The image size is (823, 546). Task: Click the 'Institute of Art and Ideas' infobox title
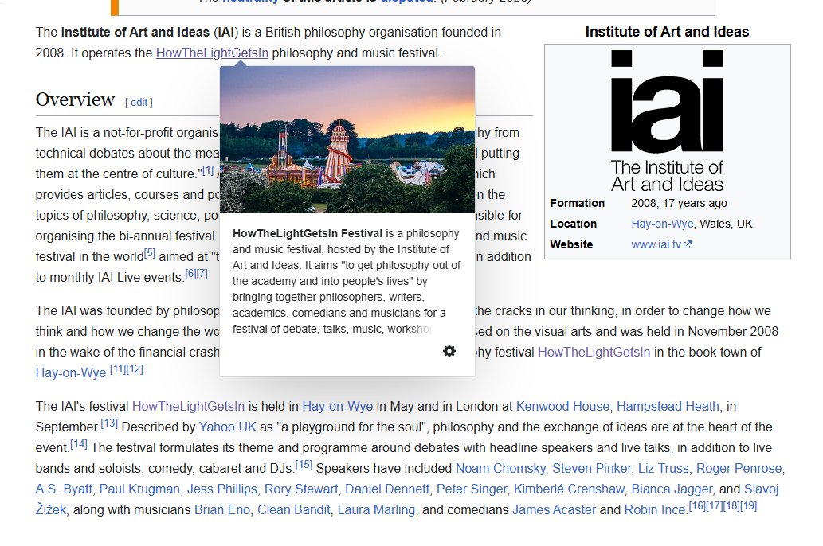click(667, 32)
